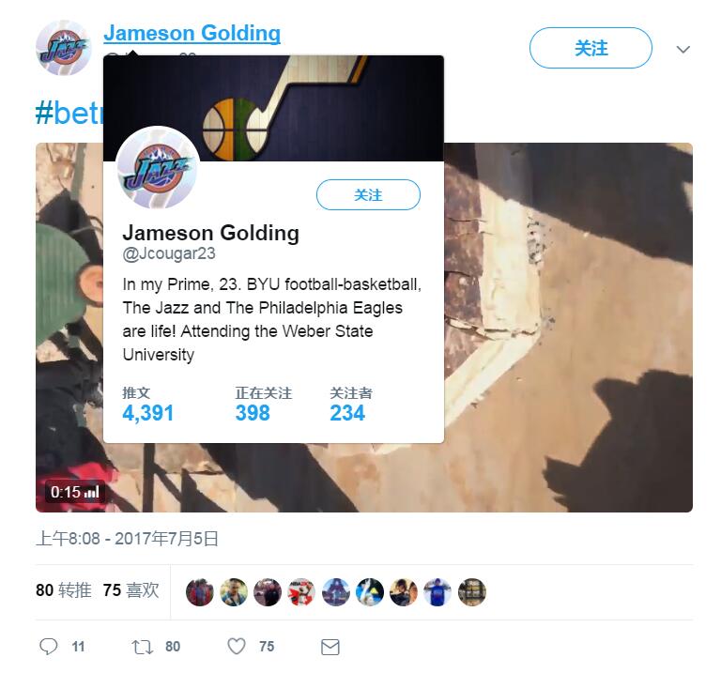
Task: Click the first liker avatar thumbnail
Action: tap(200, 592)
